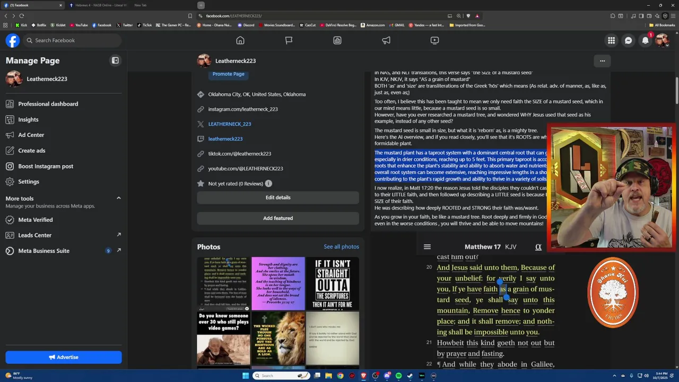Viewport: 679px width, 382px height.
Task: Open the Insights chart icon in top navigation
Action: pyautogui.click(x=337, y=40)
